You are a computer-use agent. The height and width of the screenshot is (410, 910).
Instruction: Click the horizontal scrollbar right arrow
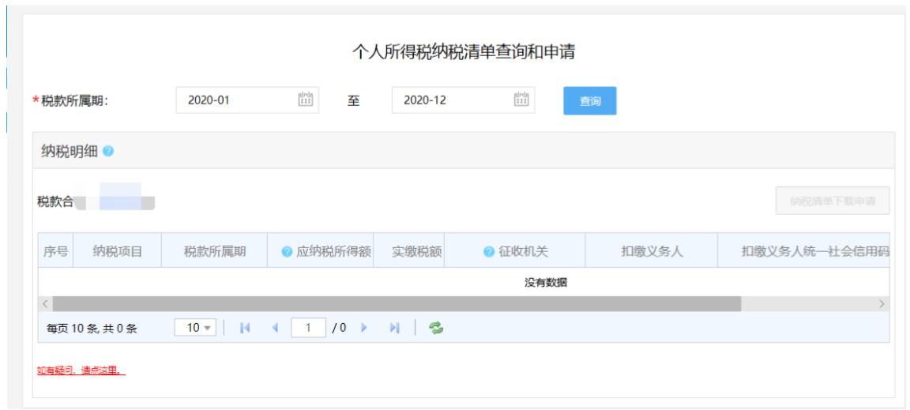[x=882, y=304]
